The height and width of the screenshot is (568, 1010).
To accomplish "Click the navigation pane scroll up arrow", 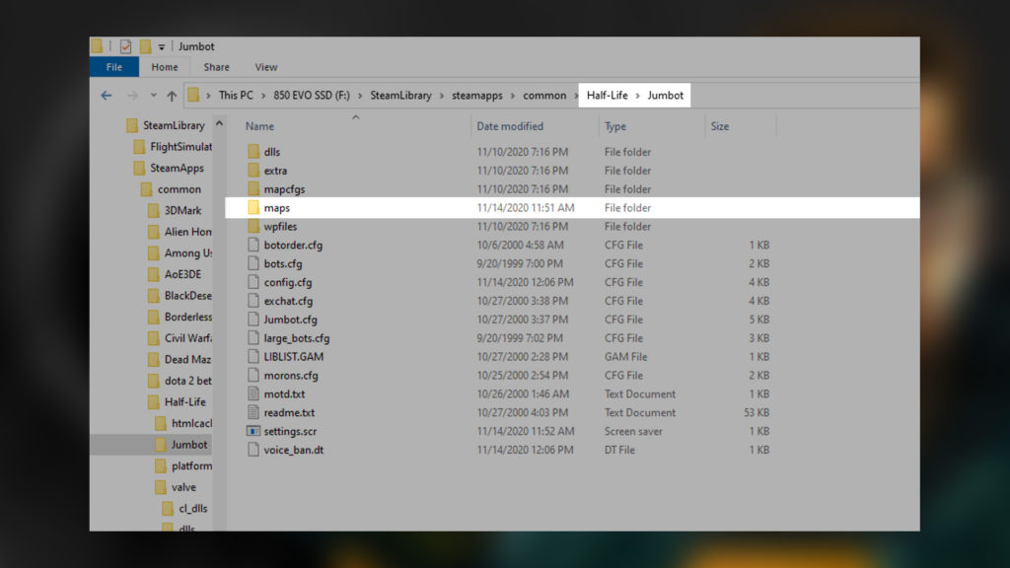I will (219, 123).
